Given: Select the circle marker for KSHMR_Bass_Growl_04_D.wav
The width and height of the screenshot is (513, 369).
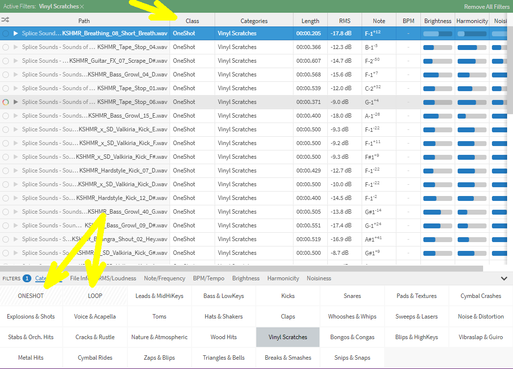Looking at the screenshot, I should (x=5, y=74).
